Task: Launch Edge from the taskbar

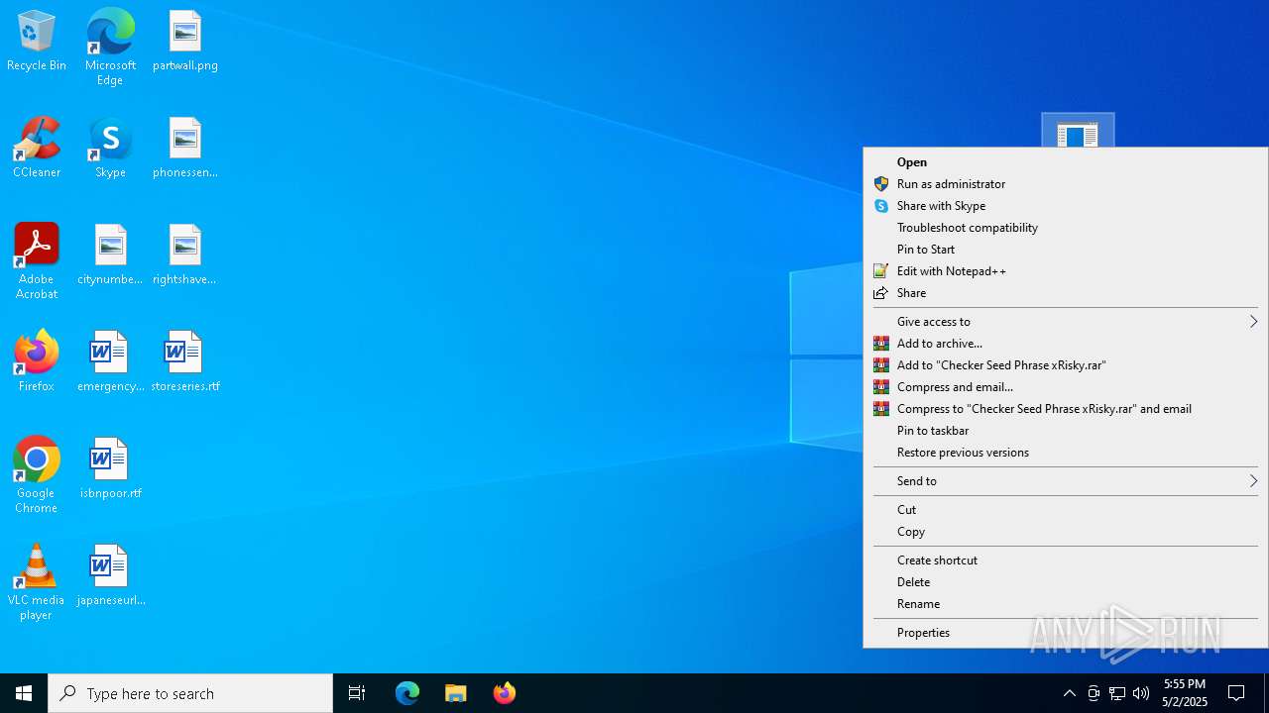Action: click(407, 693)
